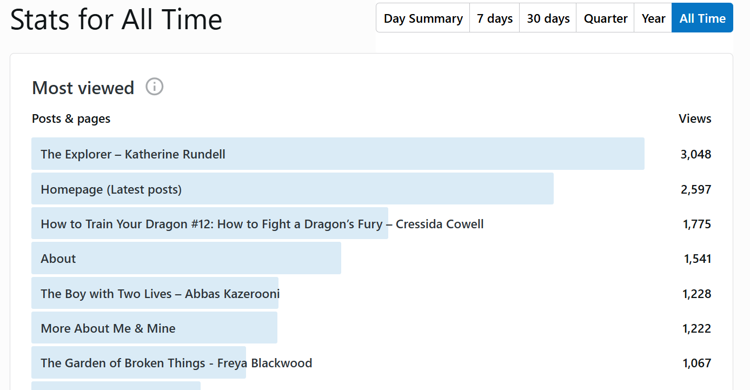The width and height of the screenshot is (750, 390).
Task: Click the 3,048 views count
Action: 695,154
